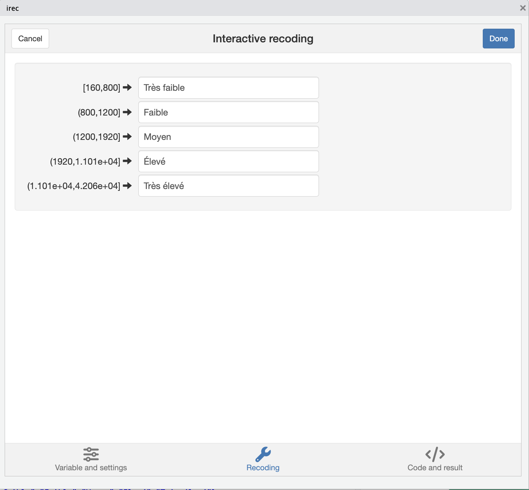Viewport: 529px width, 490px height.
Task: Close the irec window
Action: (x=523, y=8)
